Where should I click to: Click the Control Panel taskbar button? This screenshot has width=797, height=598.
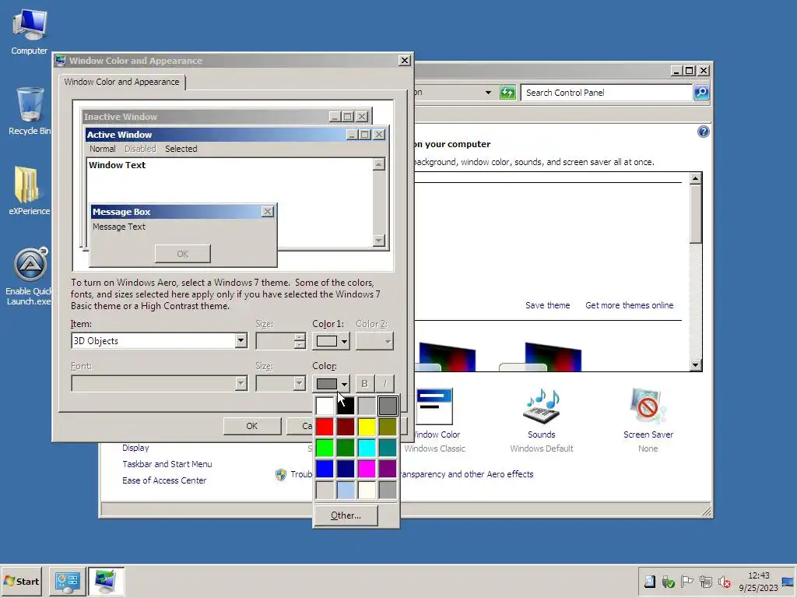(x=68, y=581)
